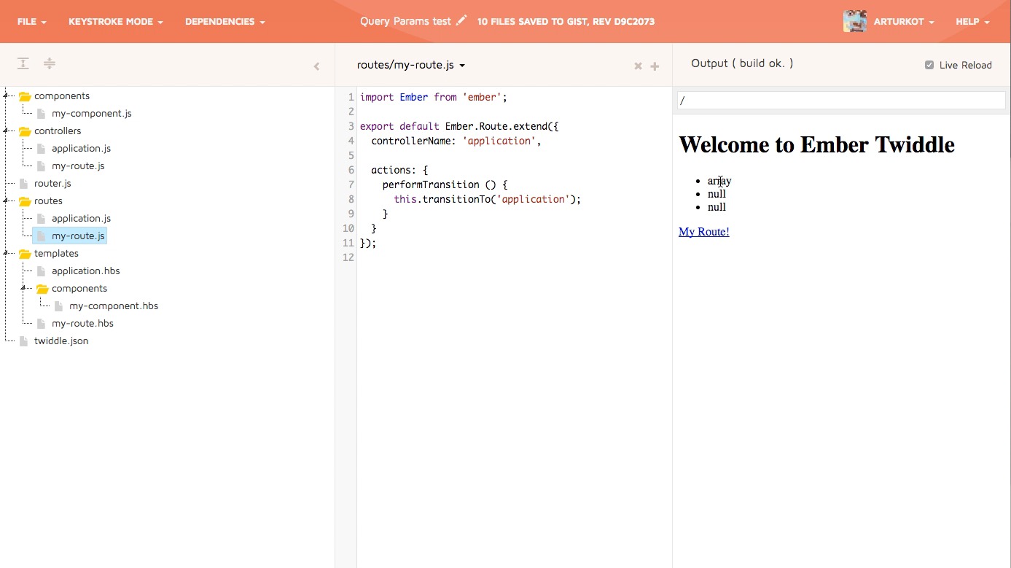Open the File menu
The image size is (1011, 568).
point(31,22)
